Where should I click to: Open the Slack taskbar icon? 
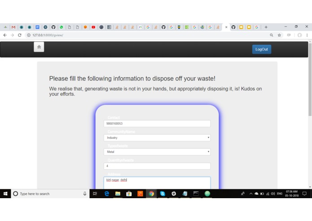click(x=174, y=194)
